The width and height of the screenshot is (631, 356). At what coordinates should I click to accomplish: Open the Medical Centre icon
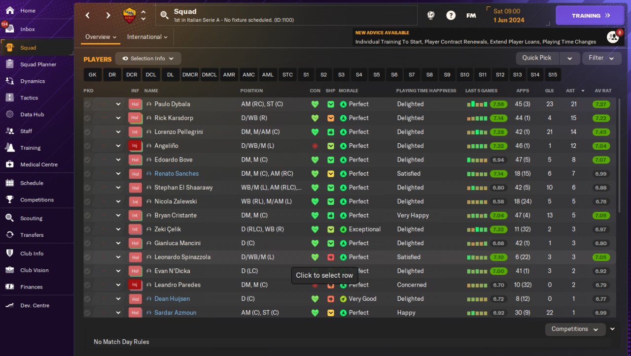coord(9,164)
